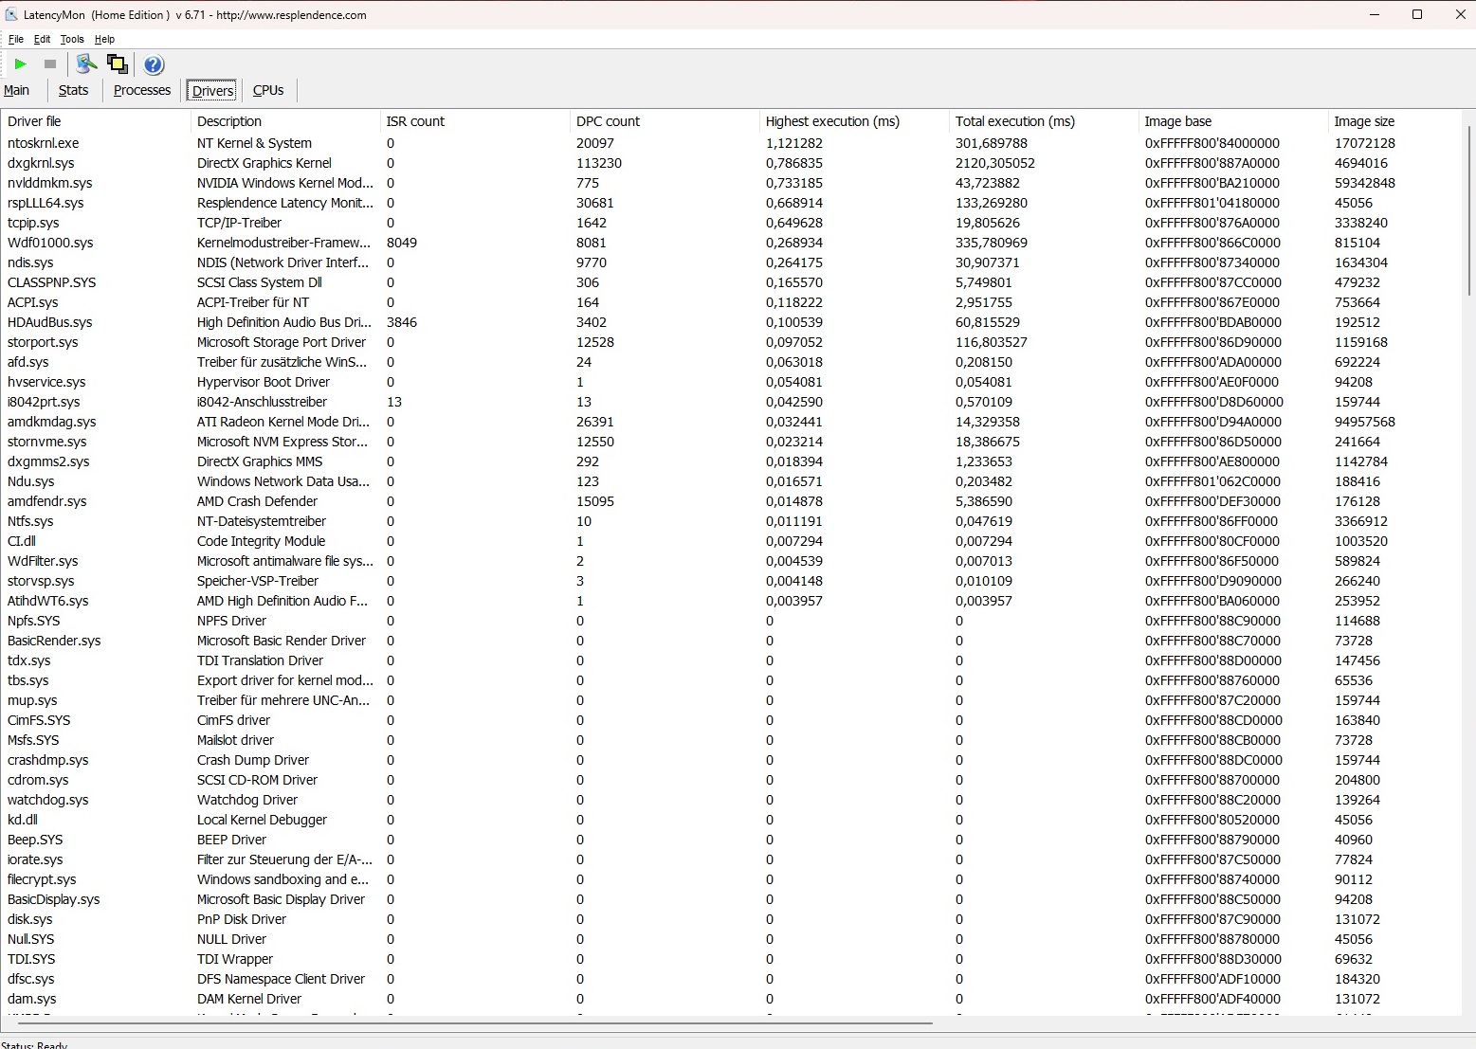Open the computer-with-pen toolbar icon

tap(86, 64)
